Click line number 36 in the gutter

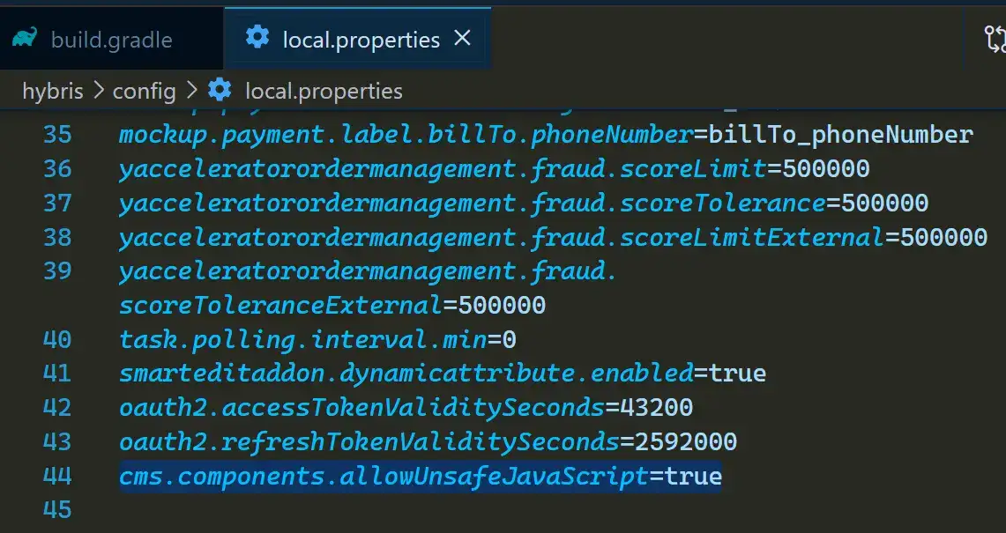[57, 168]
